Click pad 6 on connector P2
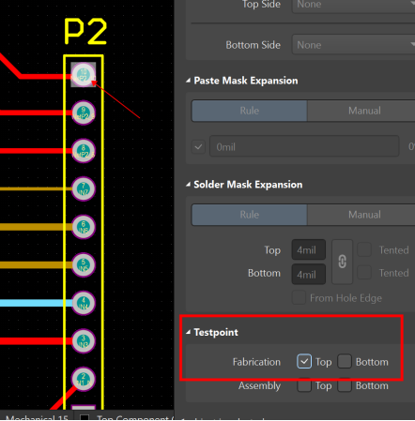 click(84, 227)
